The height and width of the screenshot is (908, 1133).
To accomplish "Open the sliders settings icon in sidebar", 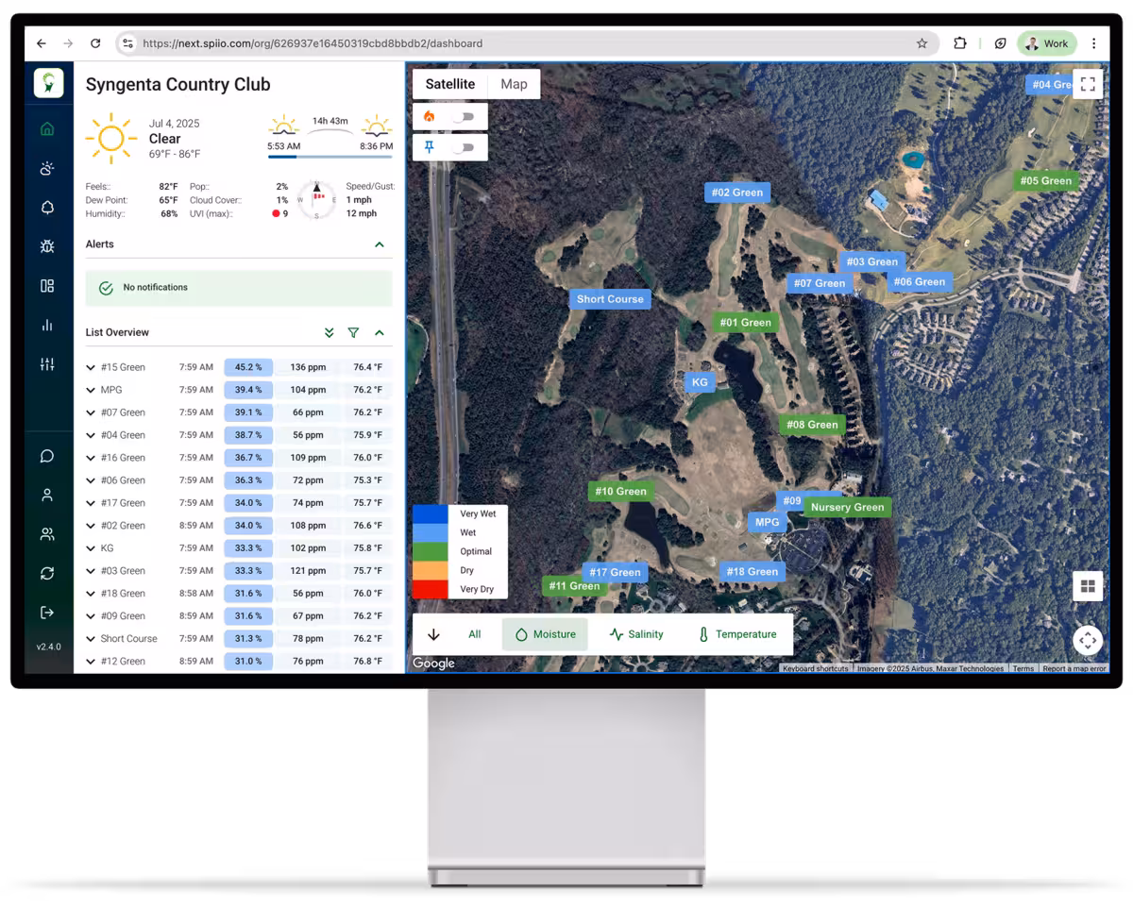I will click(47, 364).
